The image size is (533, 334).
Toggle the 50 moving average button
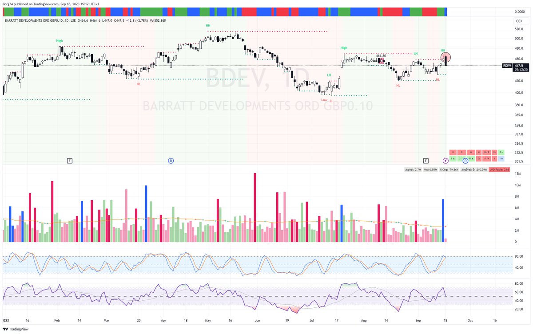(471, 159)
